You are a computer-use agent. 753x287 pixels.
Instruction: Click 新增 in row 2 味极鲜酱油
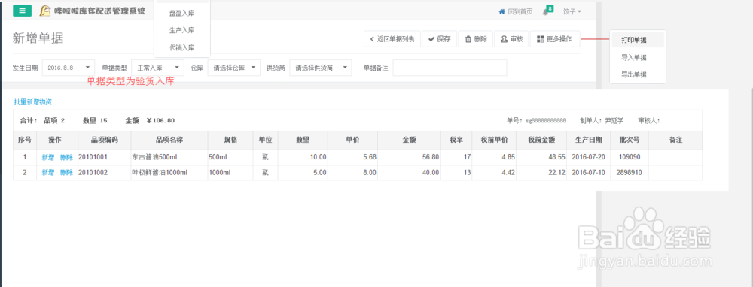(x=48, y=173)
